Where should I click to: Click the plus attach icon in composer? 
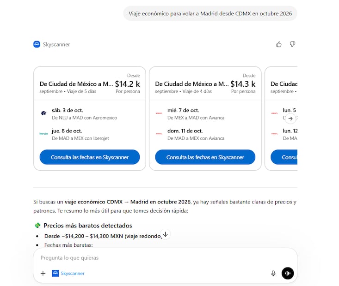(x=43, y=273)
